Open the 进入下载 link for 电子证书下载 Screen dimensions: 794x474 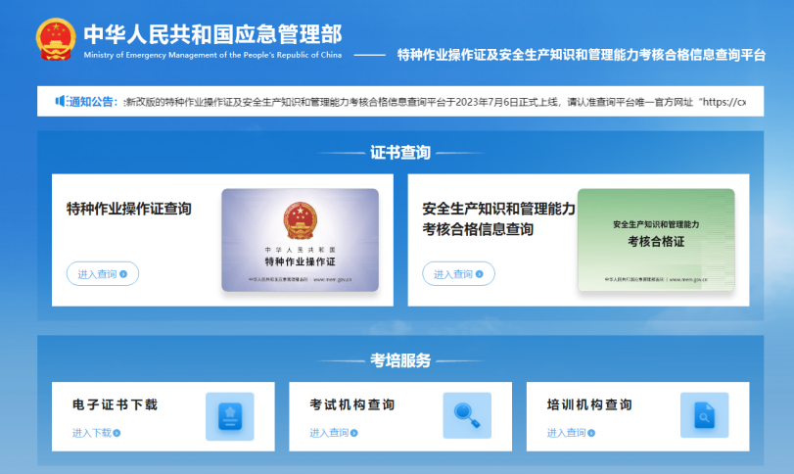[91, 433]
